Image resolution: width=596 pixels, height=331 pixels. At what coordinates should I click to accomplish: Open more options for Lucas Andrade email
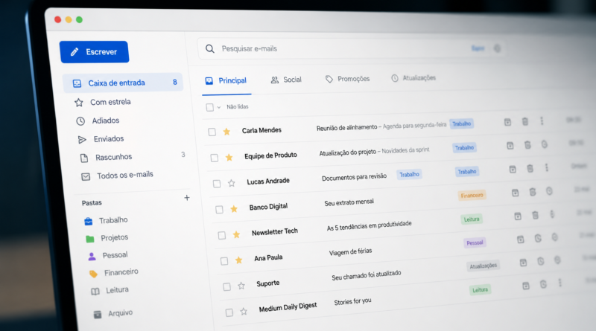pyautogui.click(x=547, y=167)
